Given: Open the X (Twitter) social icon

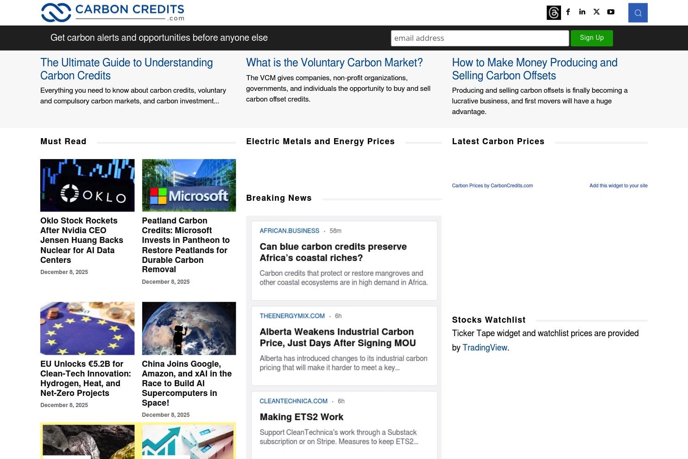Looking at the screenshot, I should (x=597, y=12).
